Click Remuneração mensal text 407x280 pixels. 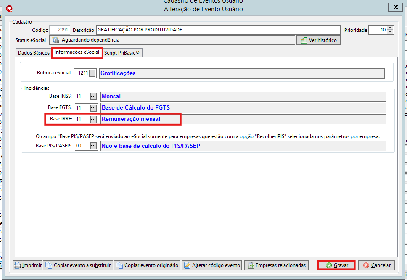pos(131,119)
